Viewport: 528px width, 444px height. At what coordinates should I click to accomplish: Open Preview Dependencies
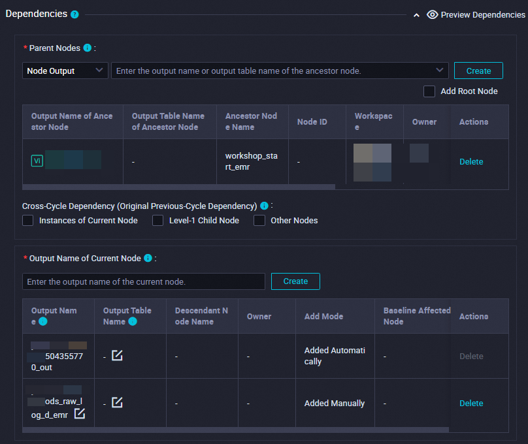(476, 14)
